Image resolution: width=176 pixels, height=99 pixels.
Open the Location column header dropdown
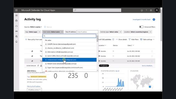102,45
